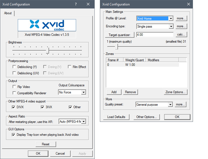This screenshot has width=208, height=159.
Task: Click the Reset button
Action: [x=46, y=144]
